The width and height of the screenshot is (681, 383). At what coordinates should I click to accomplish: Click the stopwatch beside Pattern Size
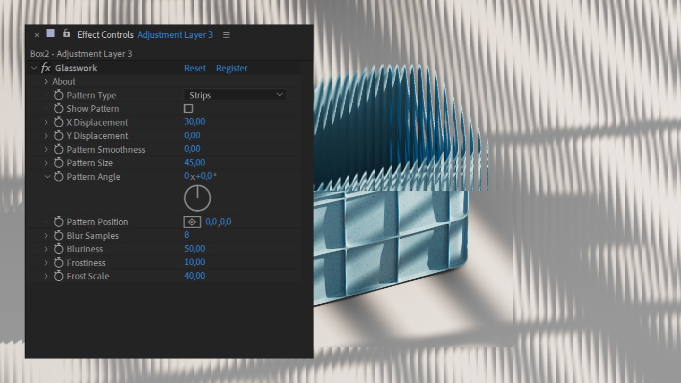click(x=59, y=163)
